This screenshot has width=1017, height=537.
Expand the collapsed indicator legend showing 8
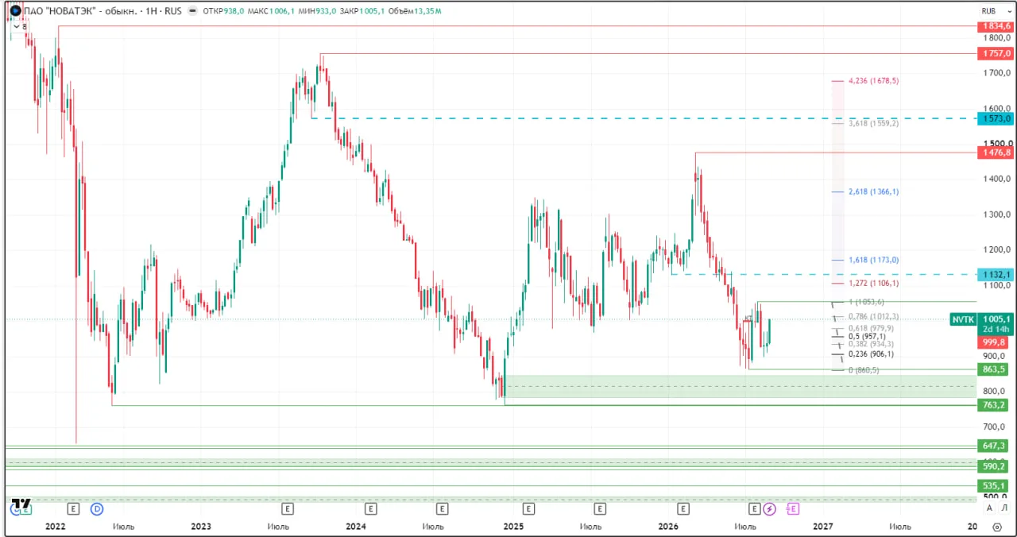pos(20,26)
